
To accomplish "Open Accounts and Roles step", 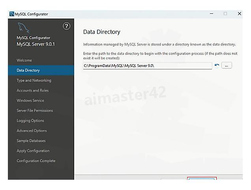I will [32, 90].
